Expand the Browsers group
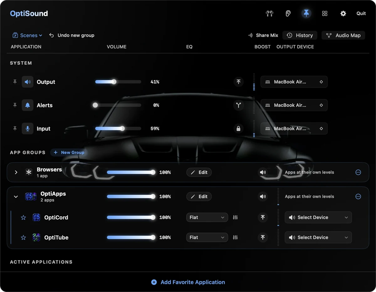The image size is (376, 292). 16,172
